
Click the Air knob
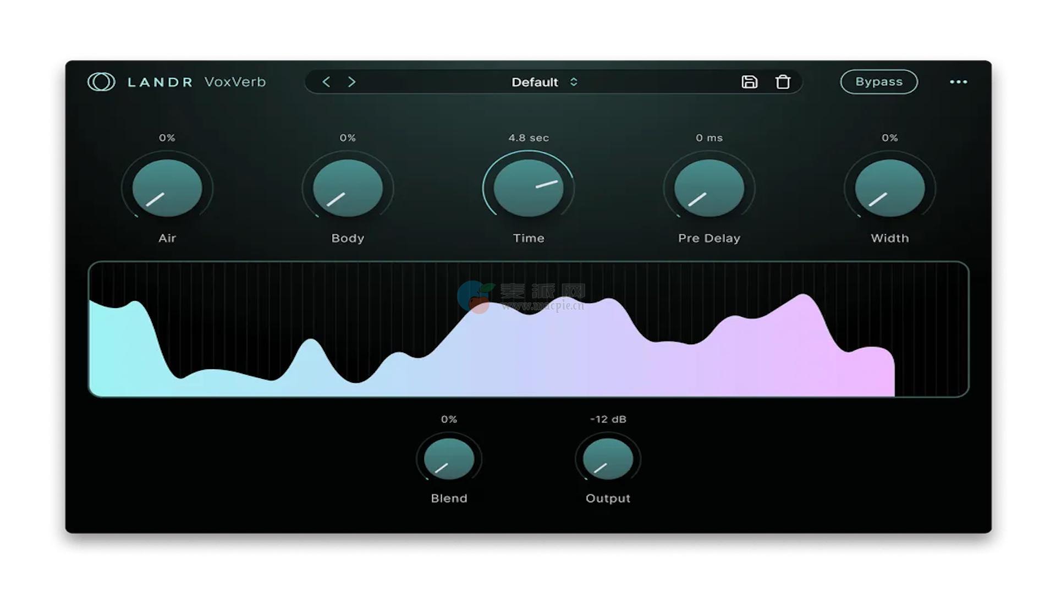point(167,188)
